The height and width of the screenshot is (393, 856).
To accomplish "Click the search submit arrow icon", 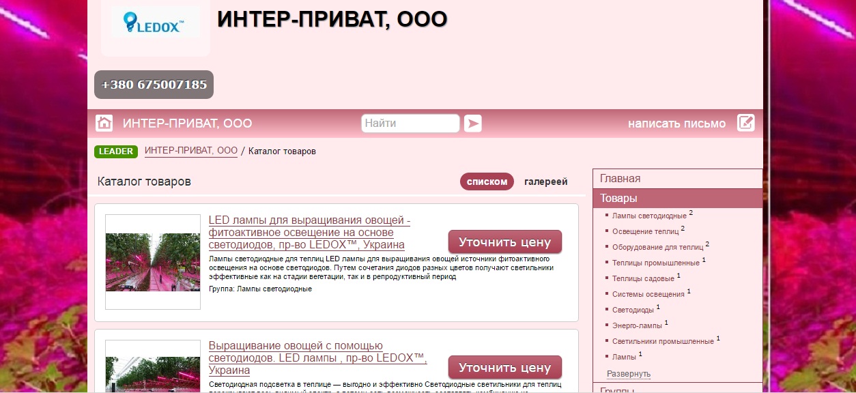I will (x=472, y=123).
